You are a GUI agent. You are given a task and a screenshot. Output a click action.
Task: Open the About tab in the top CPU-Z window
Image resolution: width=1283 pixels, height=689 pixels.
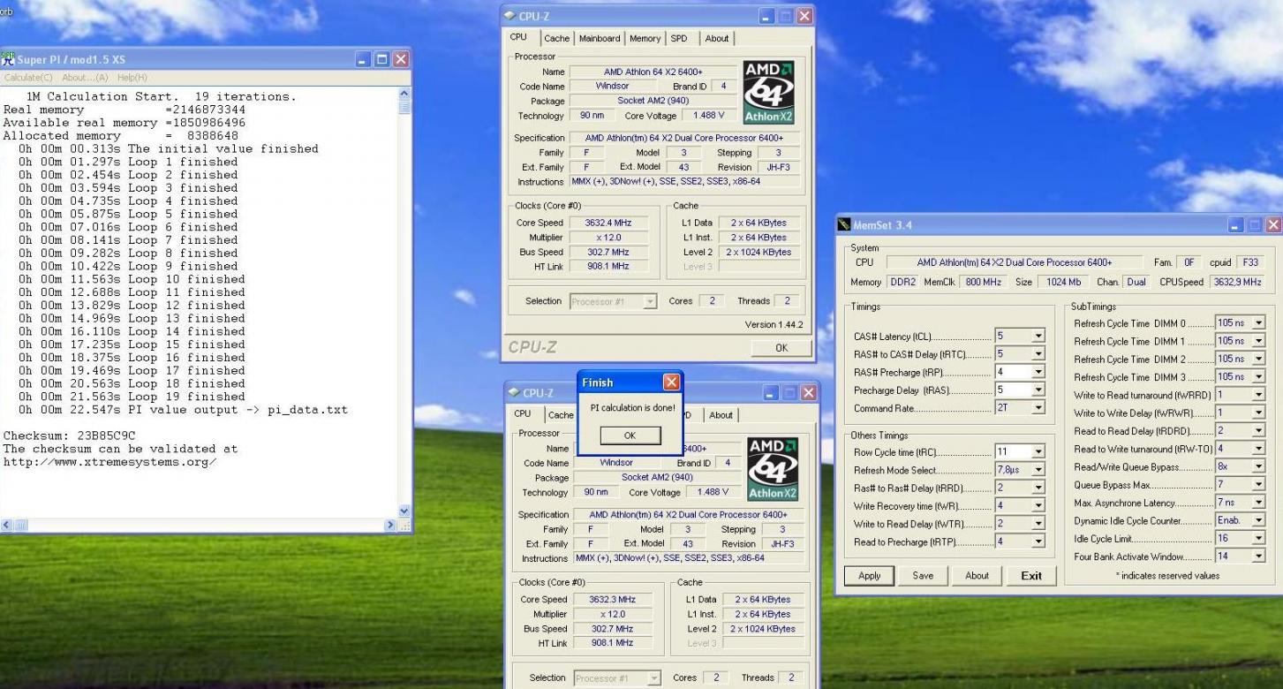[717, 38]
